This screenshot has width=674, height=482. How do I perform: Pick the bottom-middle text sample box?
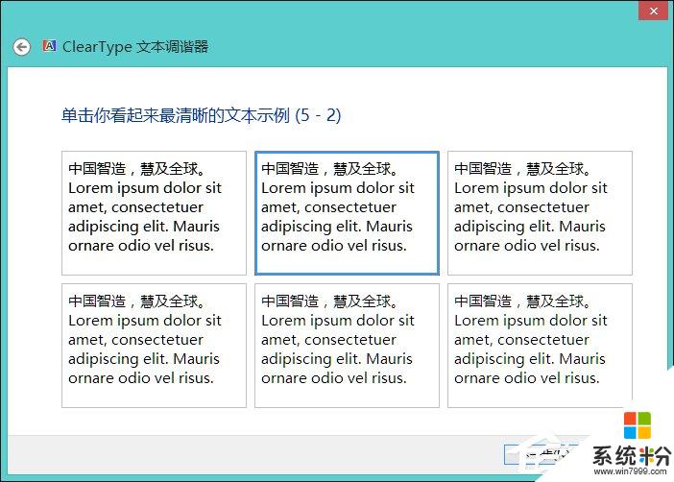[347, 346]
